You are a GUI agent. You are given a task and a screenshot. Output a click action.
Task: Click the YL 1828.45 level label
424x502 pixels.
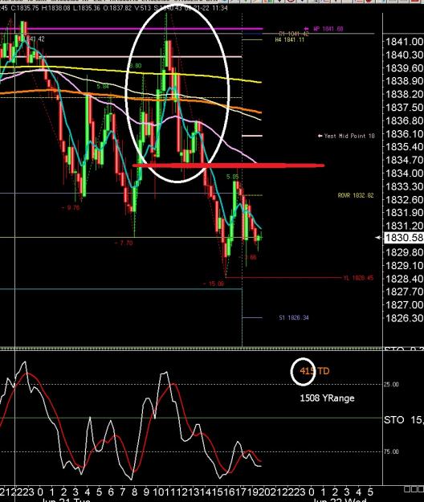tap(358, 278)
